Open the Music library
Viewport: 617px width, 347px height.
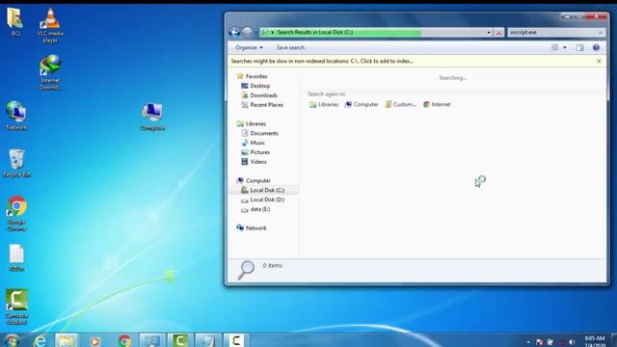tap(253, 143)
